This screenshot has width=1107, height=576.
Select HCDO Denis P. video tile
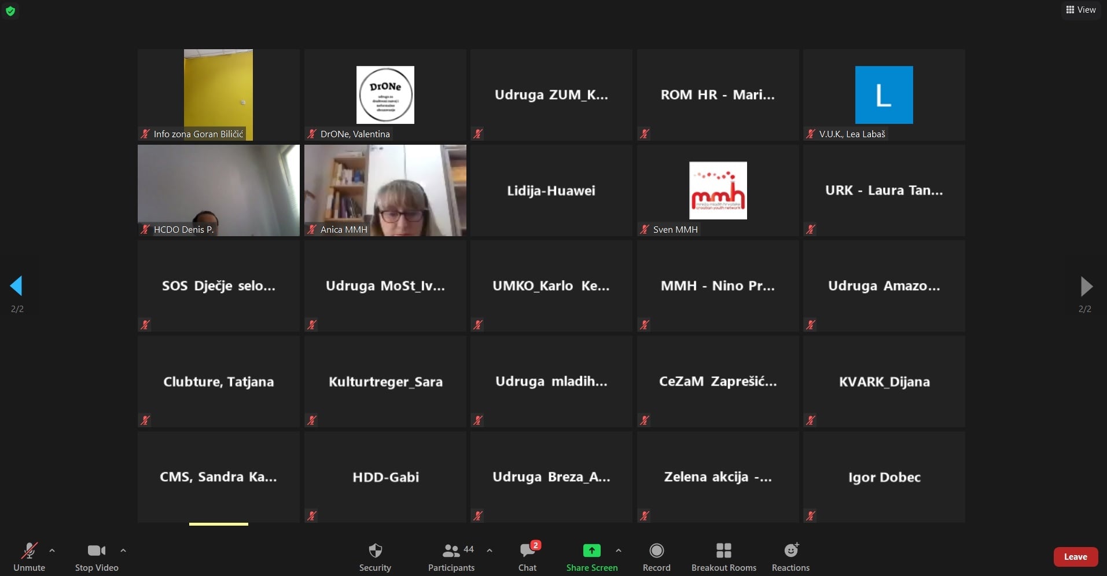[x=219, y=190]
